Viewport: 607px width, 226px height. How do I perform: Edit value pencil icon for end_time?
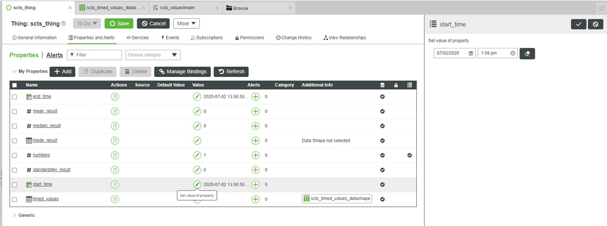coord(197,96)
